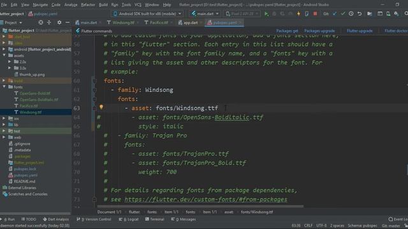Click the Search Everywhere magnifier icon
Image resolution: width=408 pixels, height=229 pixels.
[406, 14]
